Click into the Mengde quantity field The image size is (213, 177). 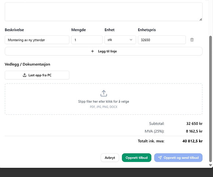pyautogui.click(x=87, y=40)
